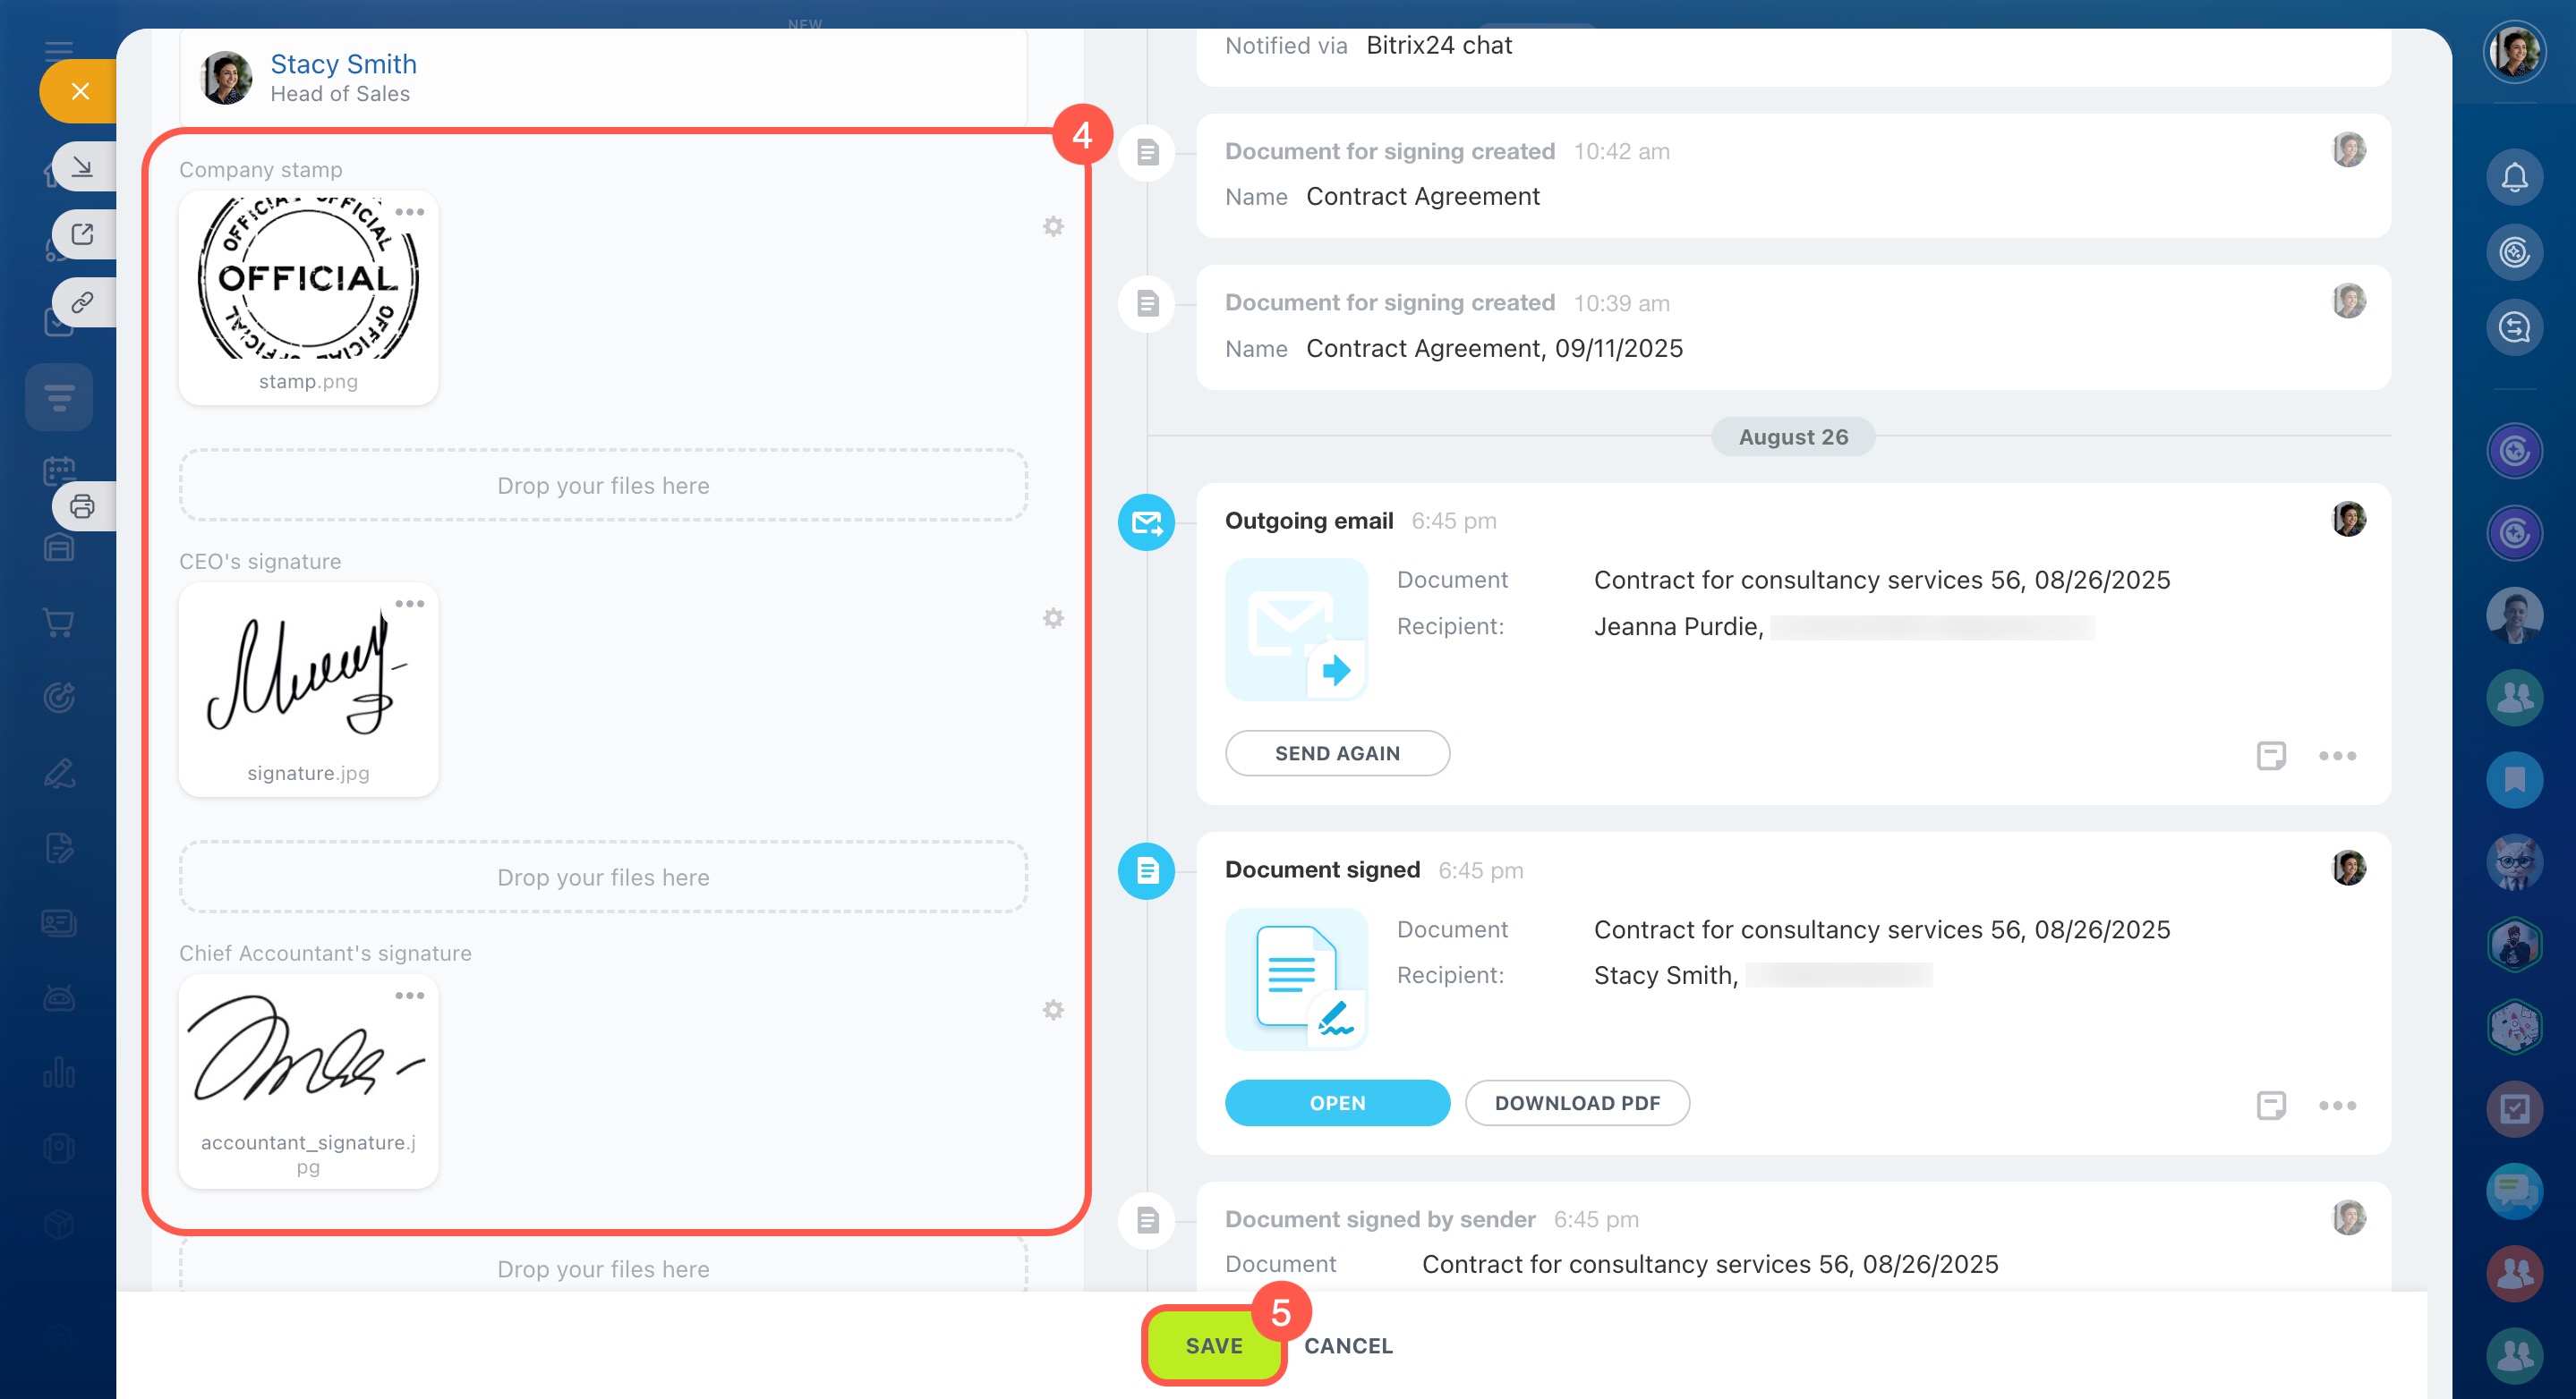2576x1399 pixels.
Task: Open three-dot menu on signature.jpg file
Action: click(x=409, y=604)
